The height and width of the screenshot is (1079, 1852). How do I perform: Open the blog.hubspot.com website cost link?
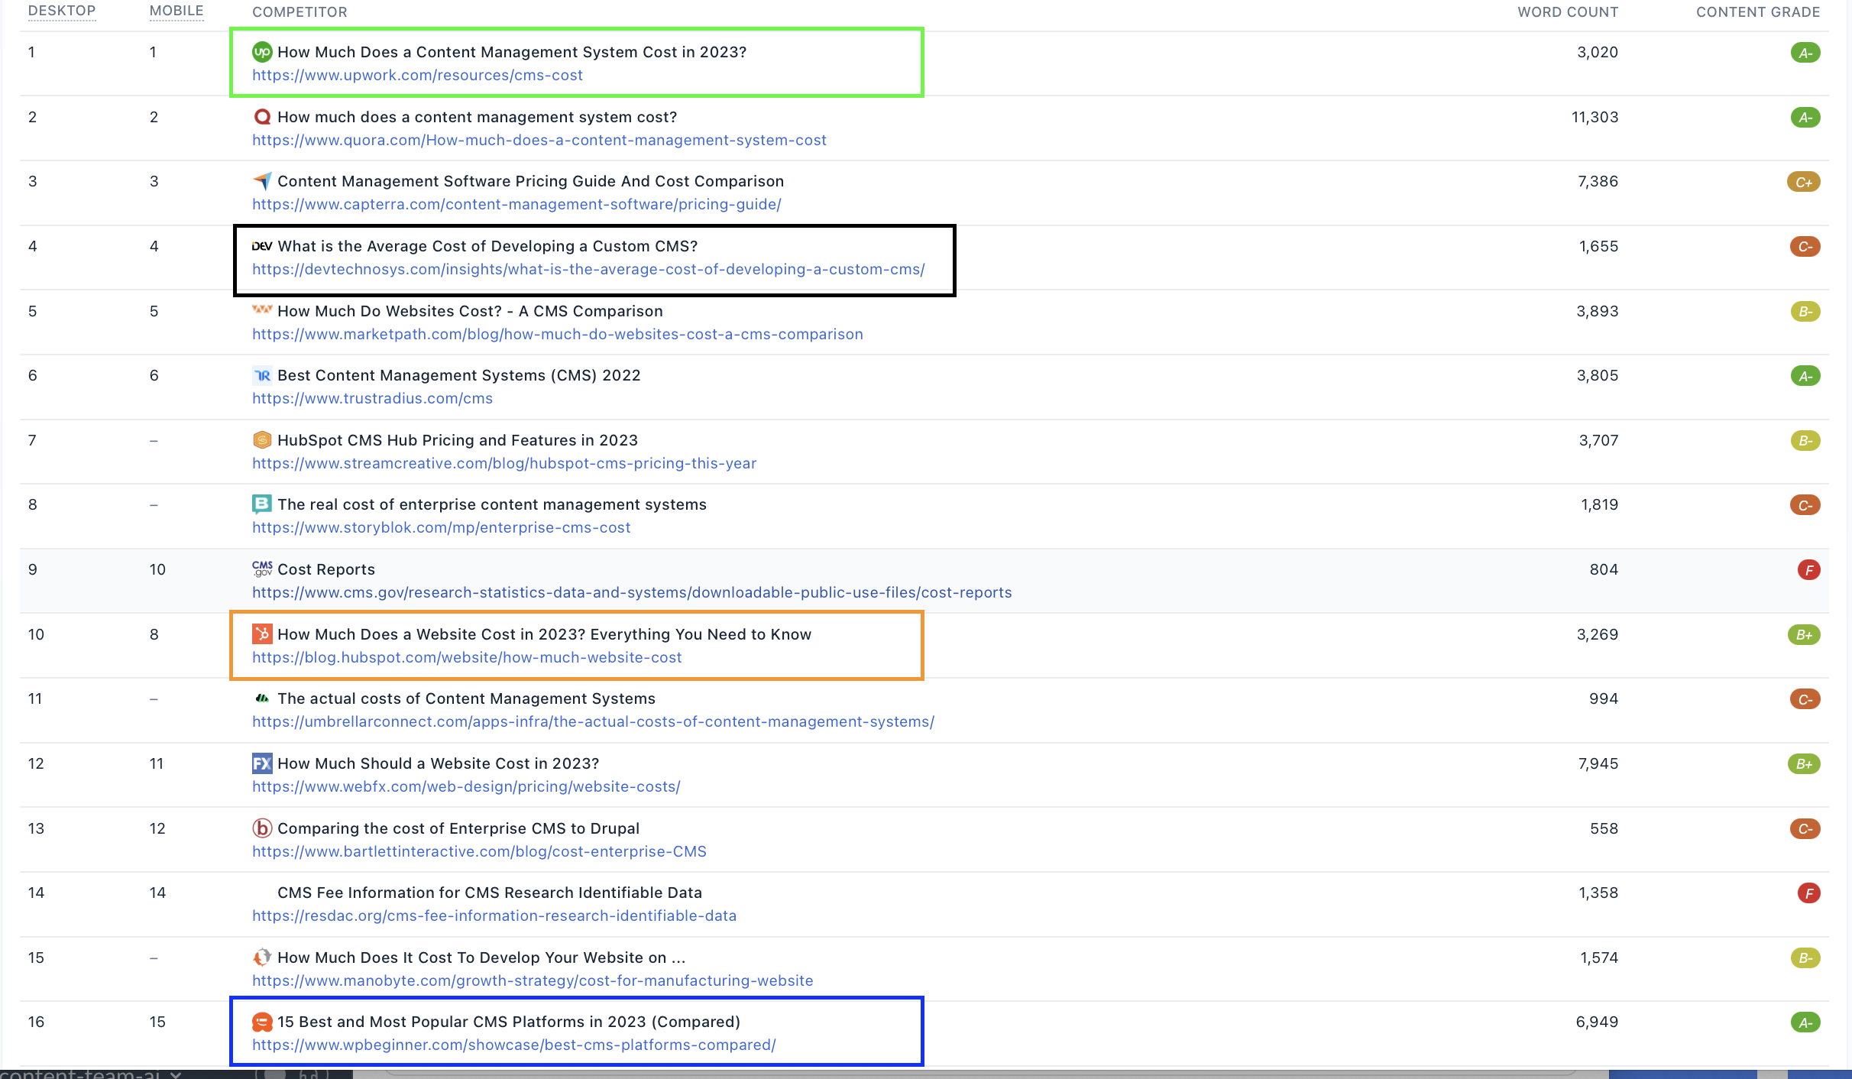[x=467, y=657]
